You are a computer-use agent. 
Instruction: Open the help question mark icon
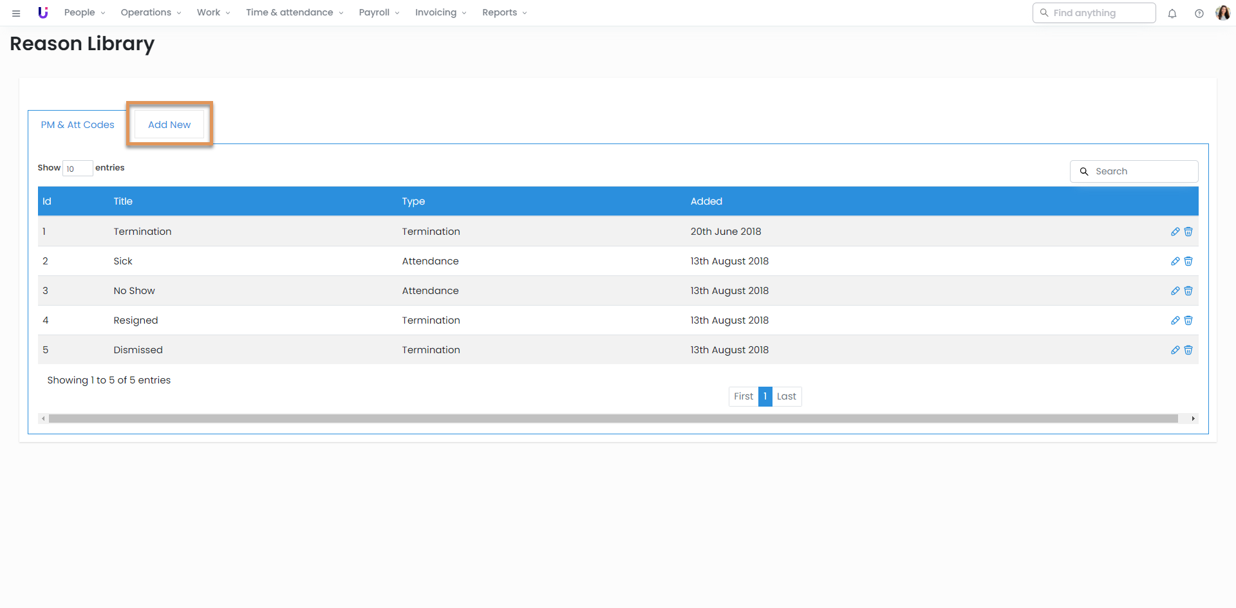click(1199, 13)
